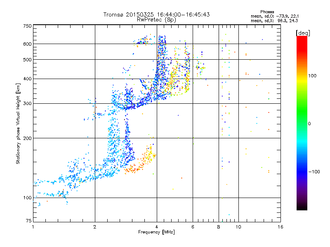Click the 'mean, sd,O: -73.9, 22.1' statistic
The width and height of the screenshot is (330, 247).
[275, 16]
